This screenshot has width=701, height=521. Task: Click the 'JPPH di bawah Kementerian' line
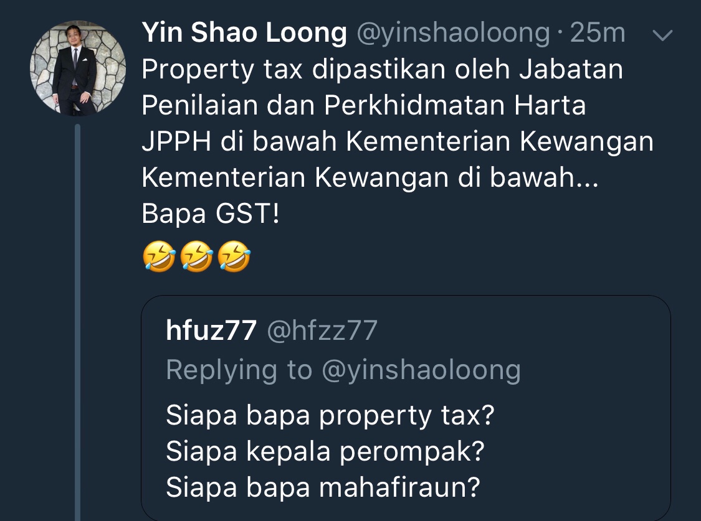(398, 142)
